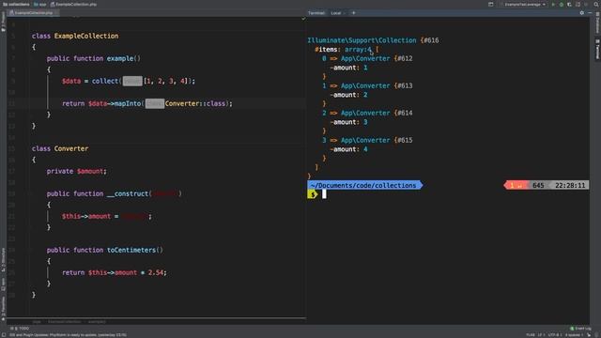Open the TODO tool window
Screen dimensions: 601x338
[x=20, y=329]
